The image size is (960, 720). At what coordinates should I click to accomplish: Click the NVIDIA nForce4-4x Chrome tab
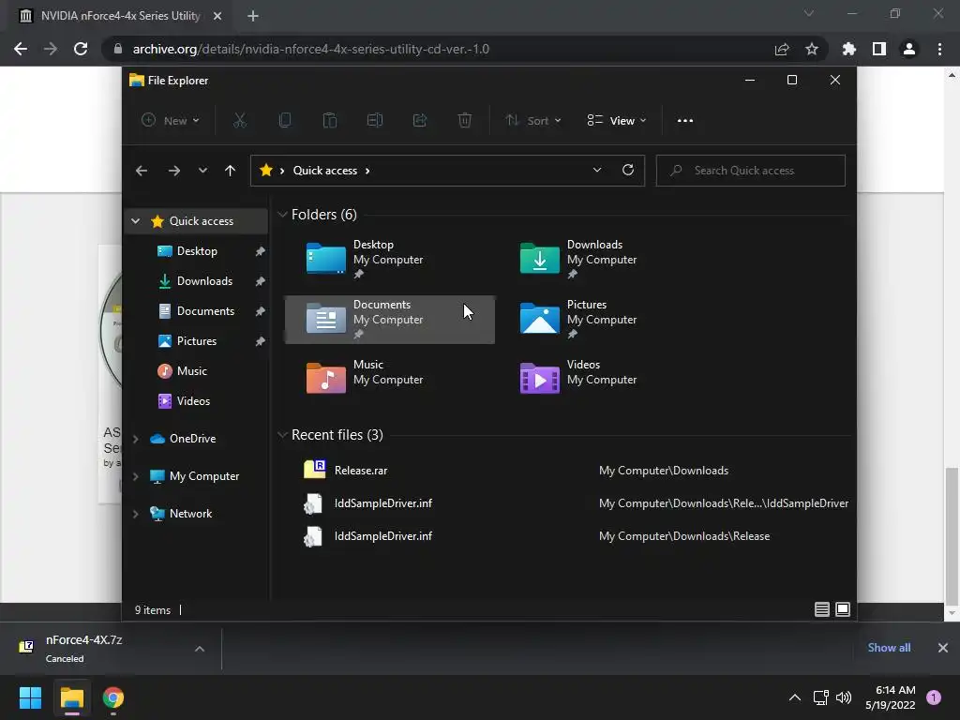tap(119, 16)
